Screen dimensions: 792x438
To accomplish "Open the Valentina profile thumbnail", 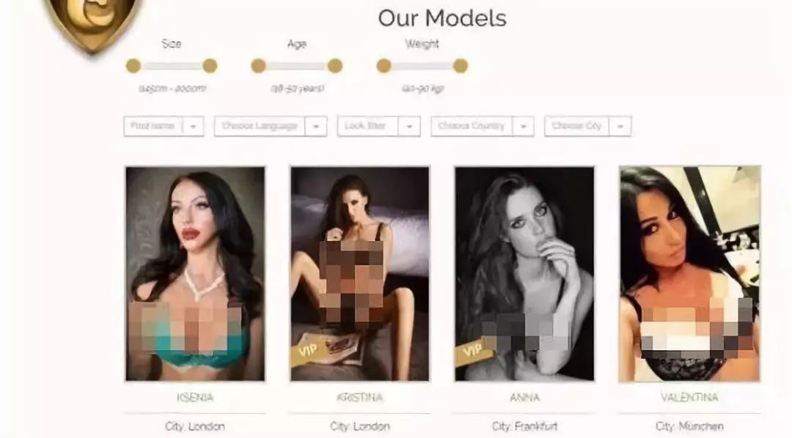I will [x=689, y=274].
